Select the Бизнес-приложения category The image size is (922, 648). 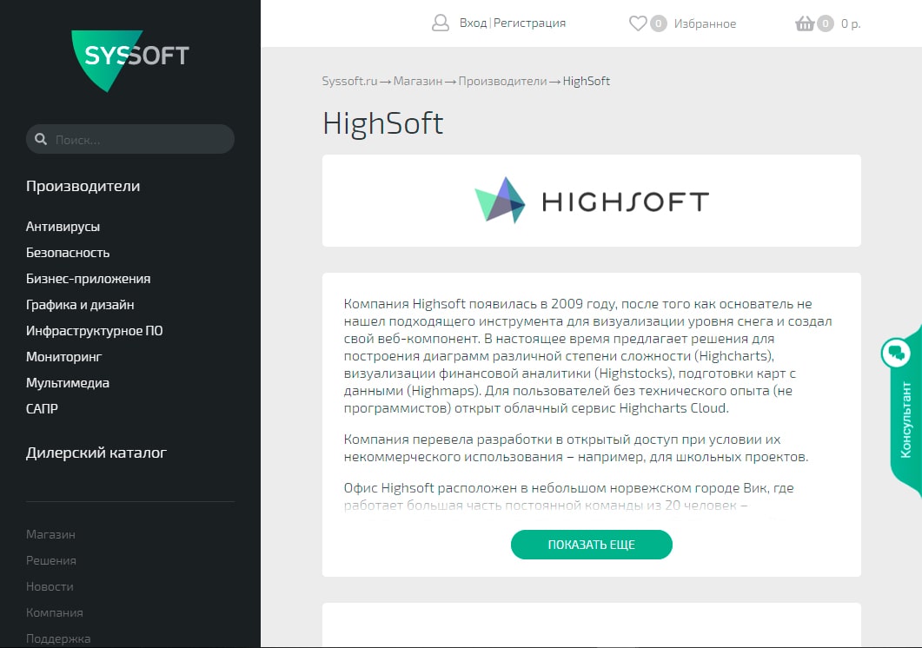(88, 279)
